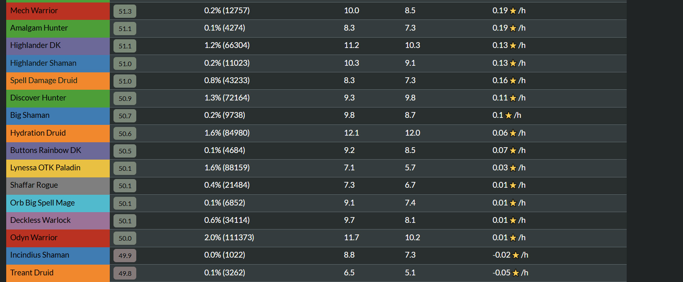Viewport: 683px width, 282px height.
Task: Open the Deckless Warlock archetype
Action: point(40,220)
